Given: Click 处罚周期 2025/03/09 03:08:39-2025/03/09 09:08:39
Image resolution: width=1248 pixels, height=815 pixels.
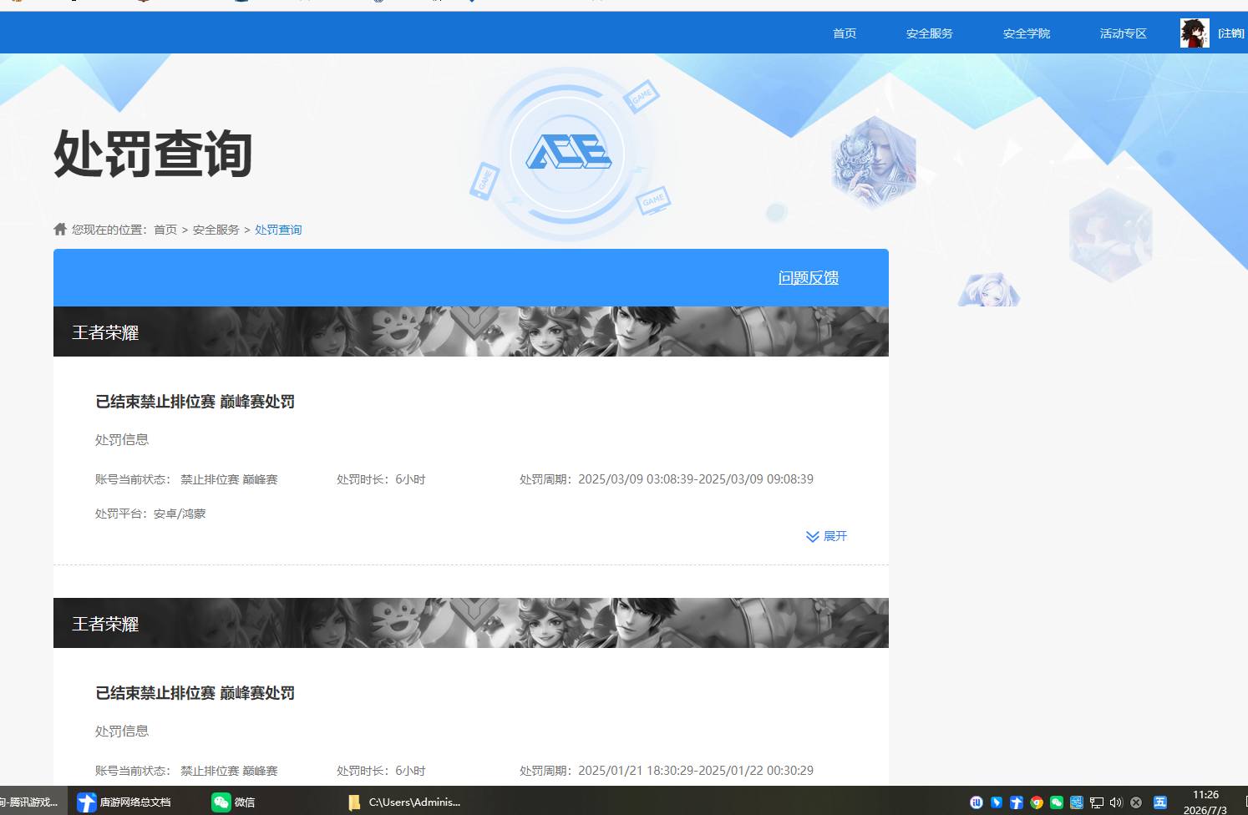Looking at the screenshot, I should (667, 479).
